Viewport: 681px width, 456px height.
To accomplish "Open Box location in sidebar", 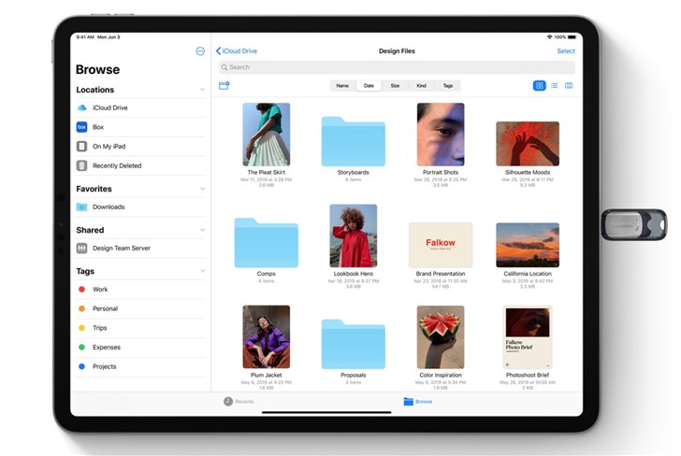I will 97,127.
